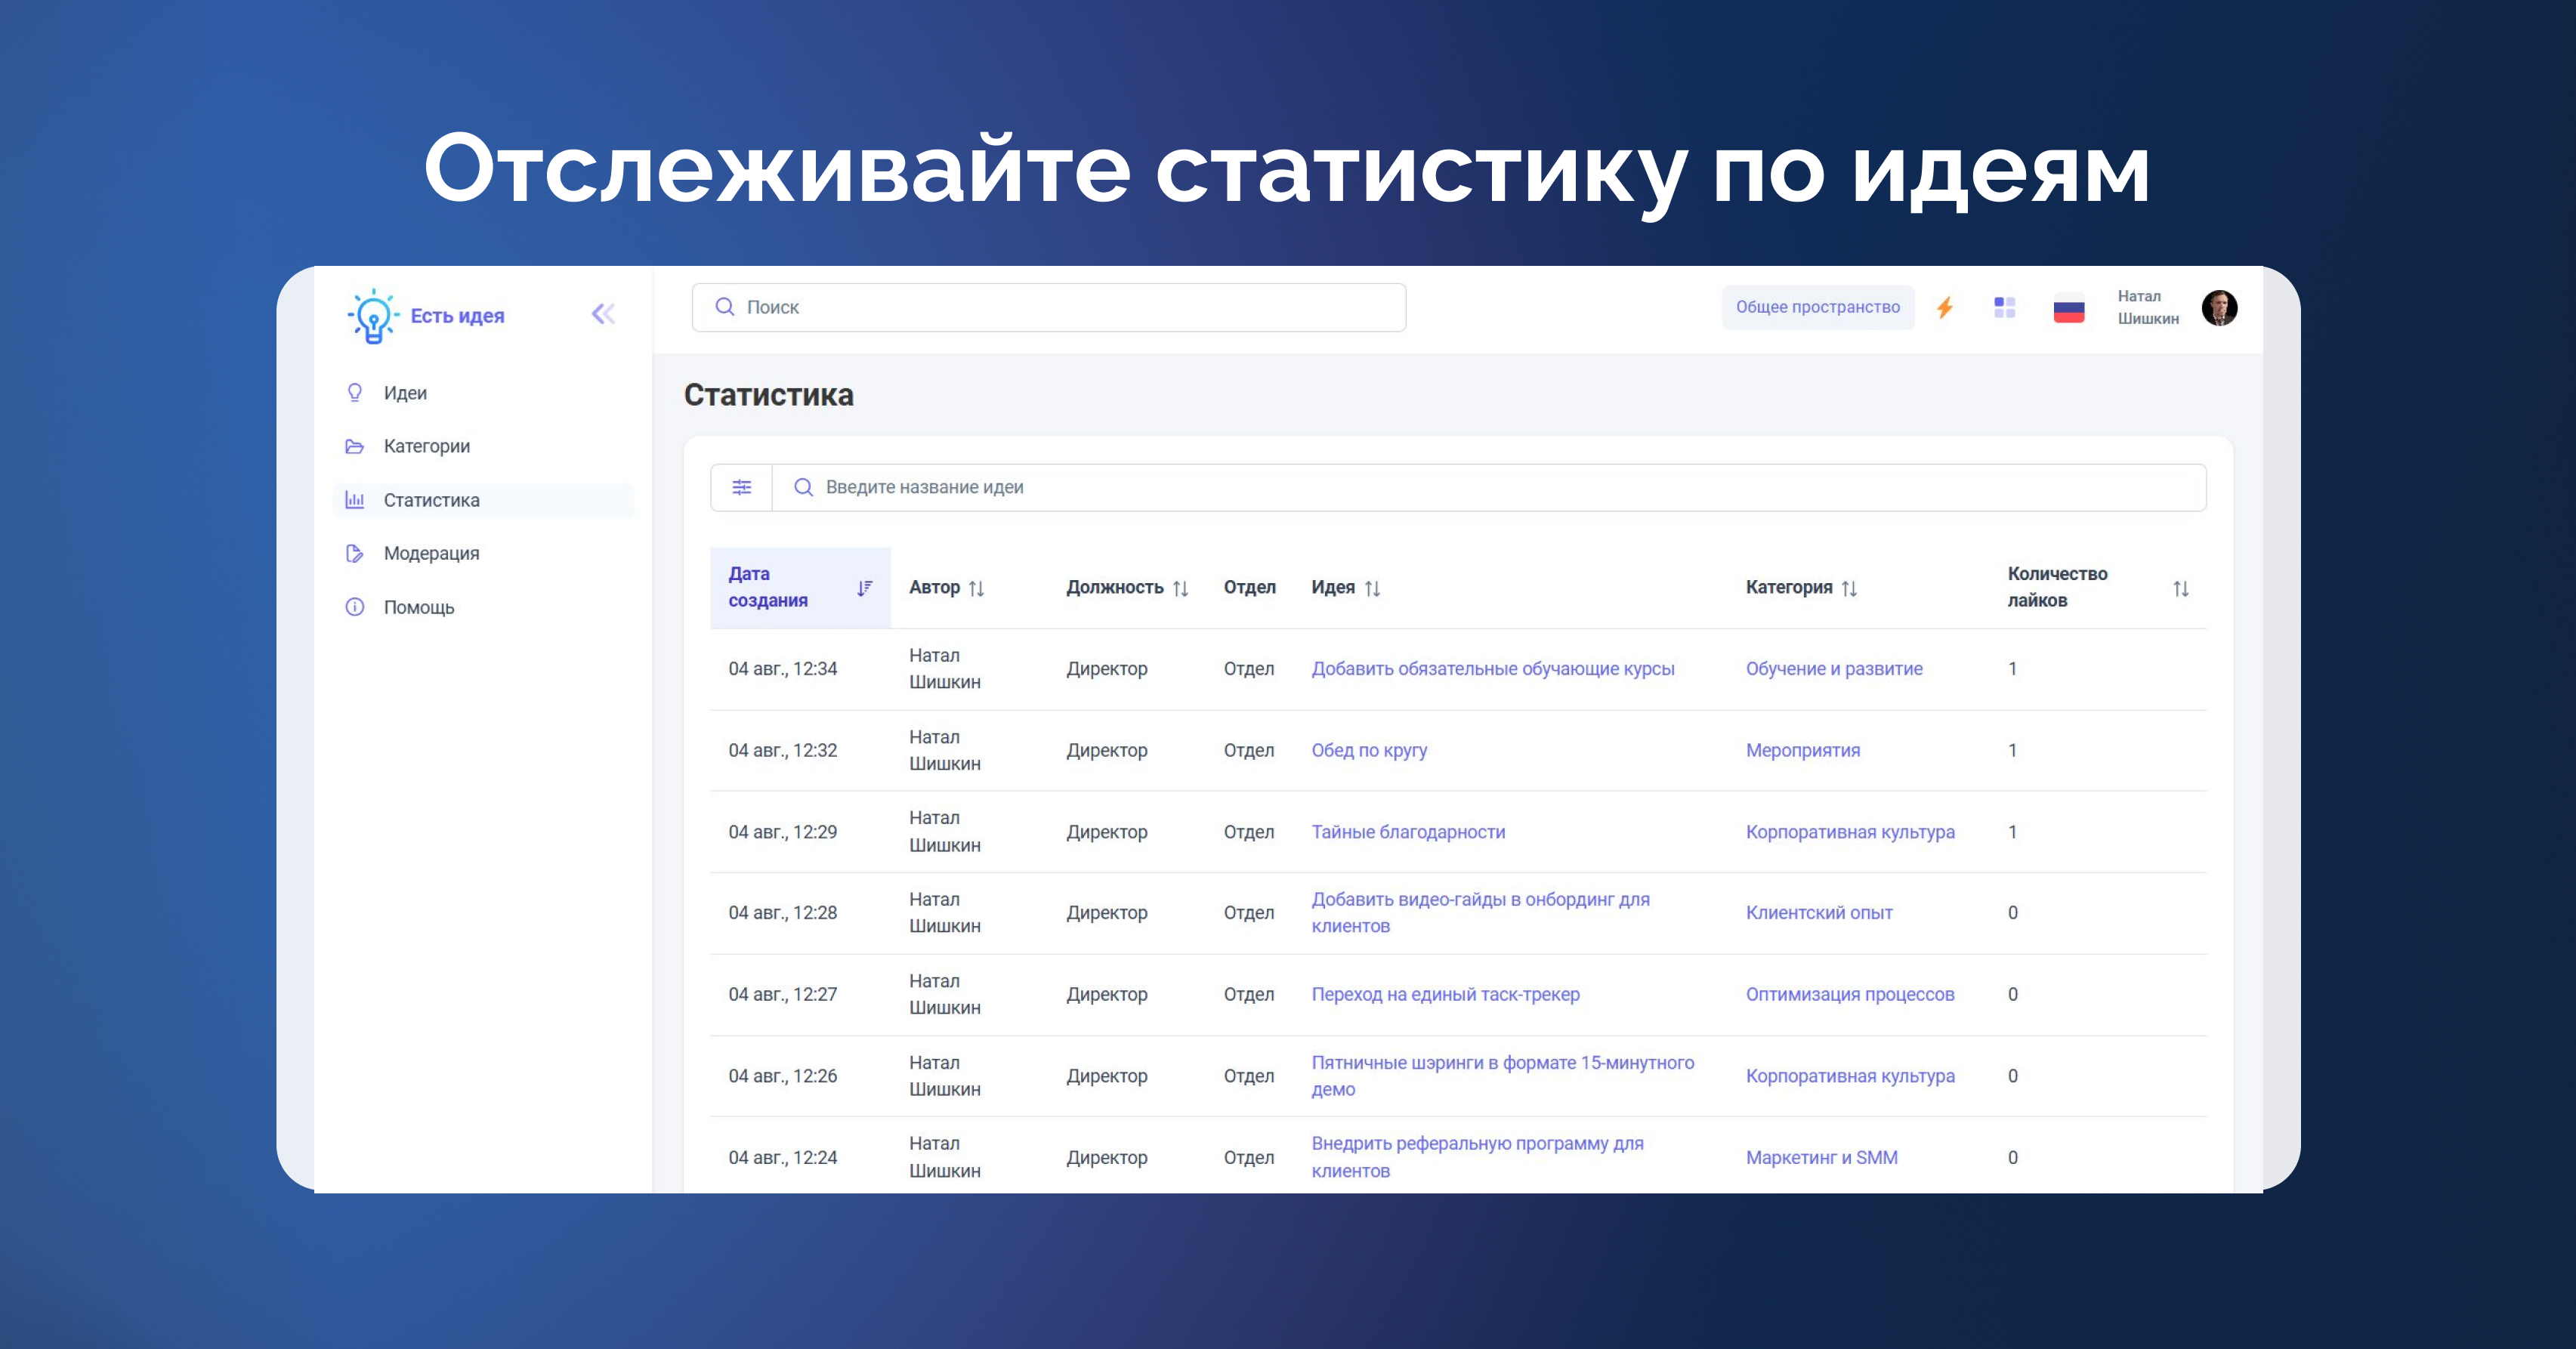Image resolution: width=2576 pixels, height=1349 pixels.
Task: Open the Помощь help page
Action: (x=418, y=607)
